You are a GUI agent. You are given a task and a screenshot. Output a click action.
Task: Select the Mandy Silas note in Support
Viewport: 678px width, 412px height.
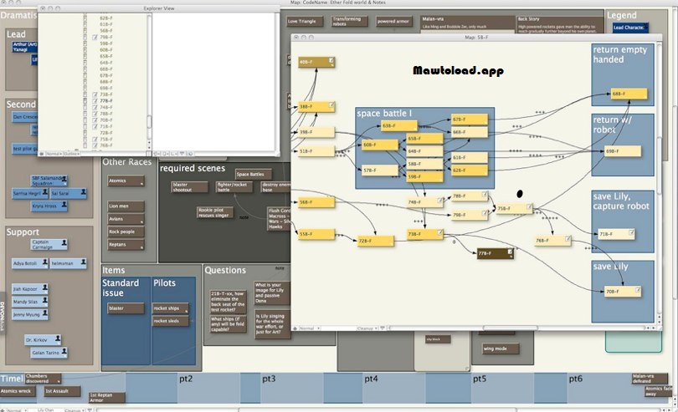click(30, 302)
